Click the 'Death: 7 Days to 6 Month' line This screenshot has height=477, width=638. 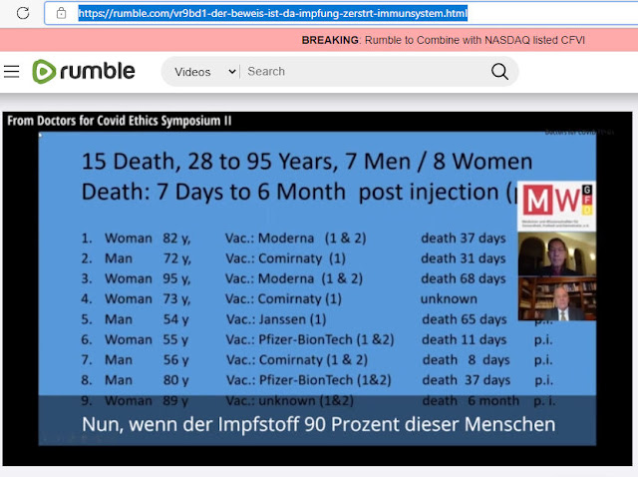click(299, 192)
